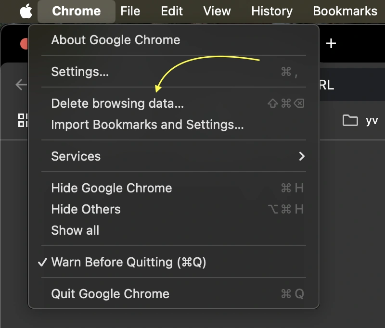
Task: Open the Apple menu icon
Action: click(26, 11)
